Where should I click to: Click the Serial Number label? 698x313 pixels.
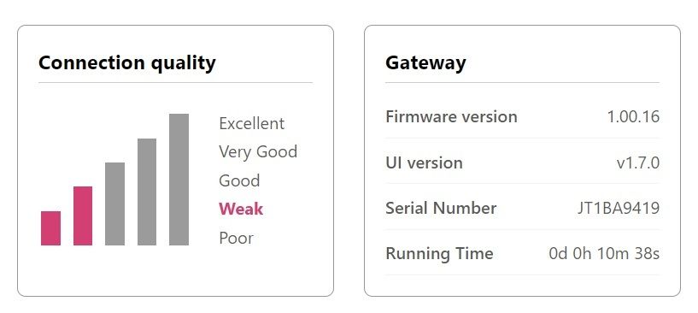click(441, 208)
